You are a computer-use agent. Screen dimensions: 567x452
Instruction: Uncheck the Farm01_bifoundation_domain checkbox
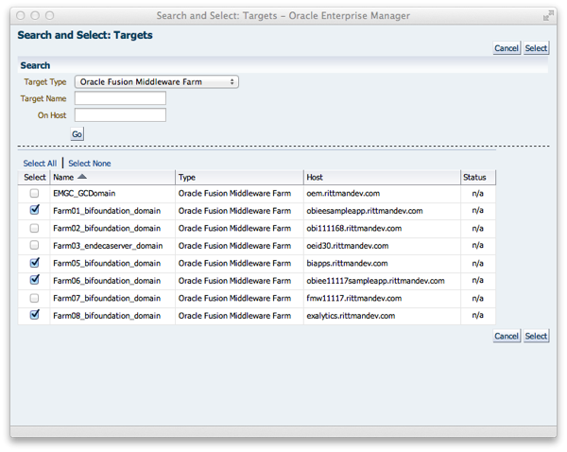point(34,210)
